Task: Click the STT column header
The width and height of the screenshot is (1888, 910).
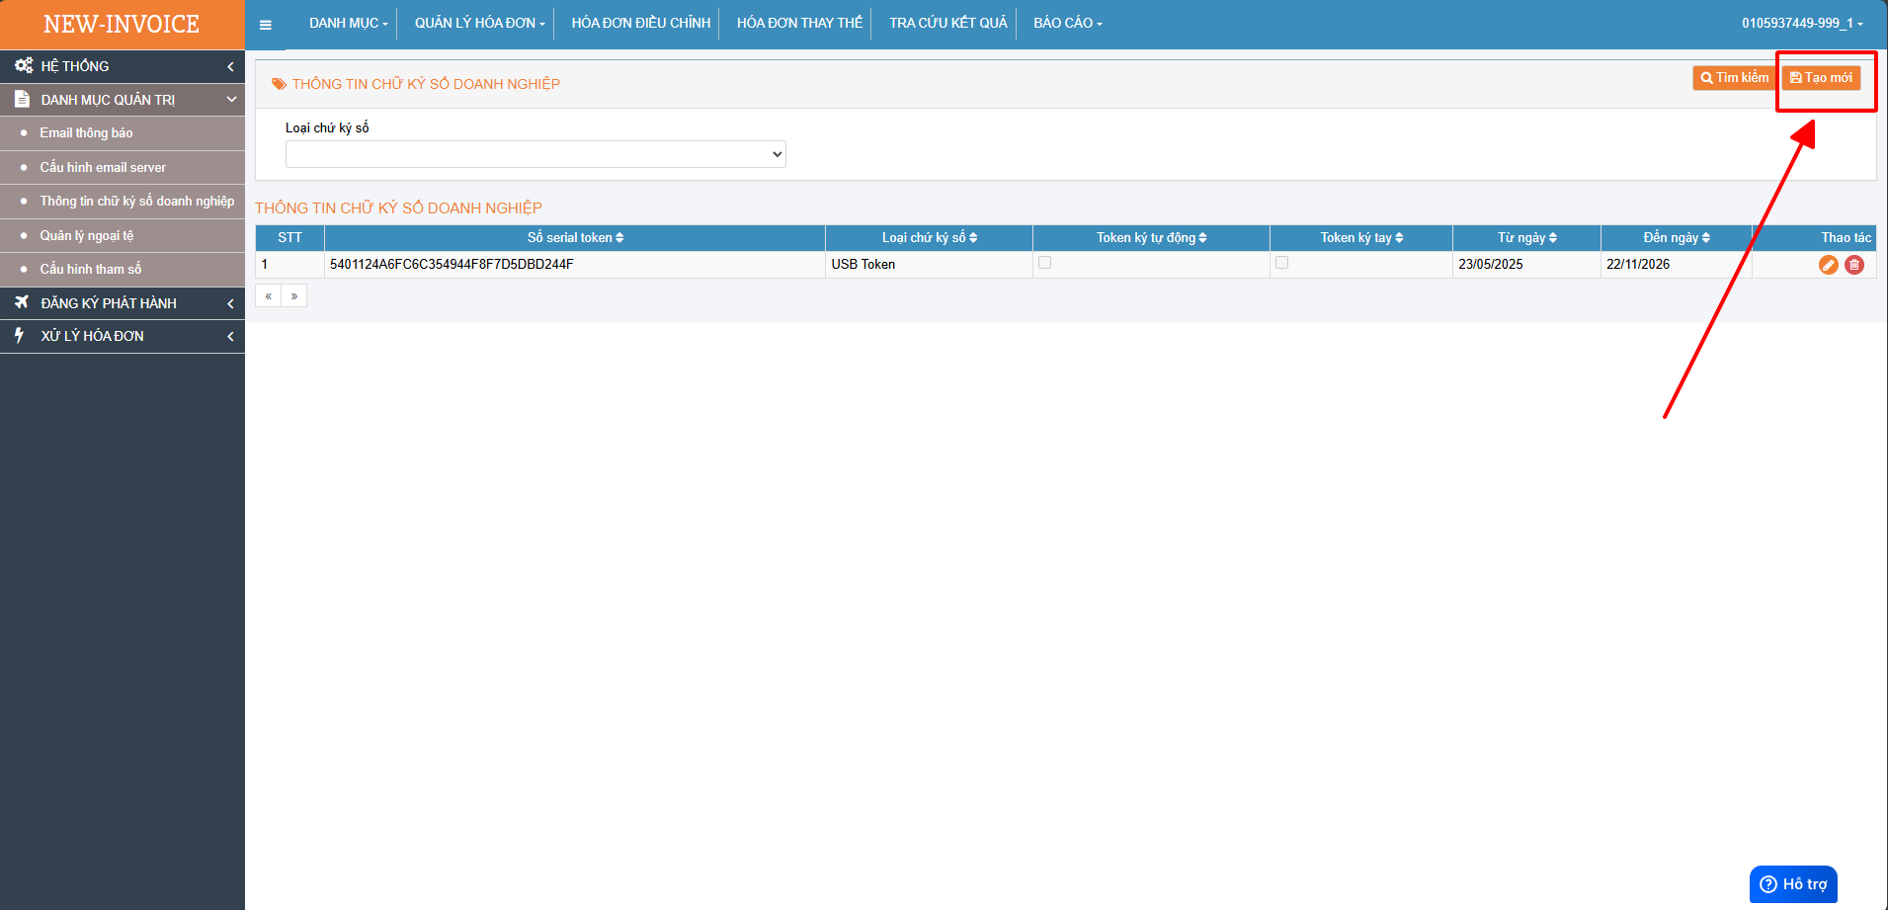Action: (289, 237)
